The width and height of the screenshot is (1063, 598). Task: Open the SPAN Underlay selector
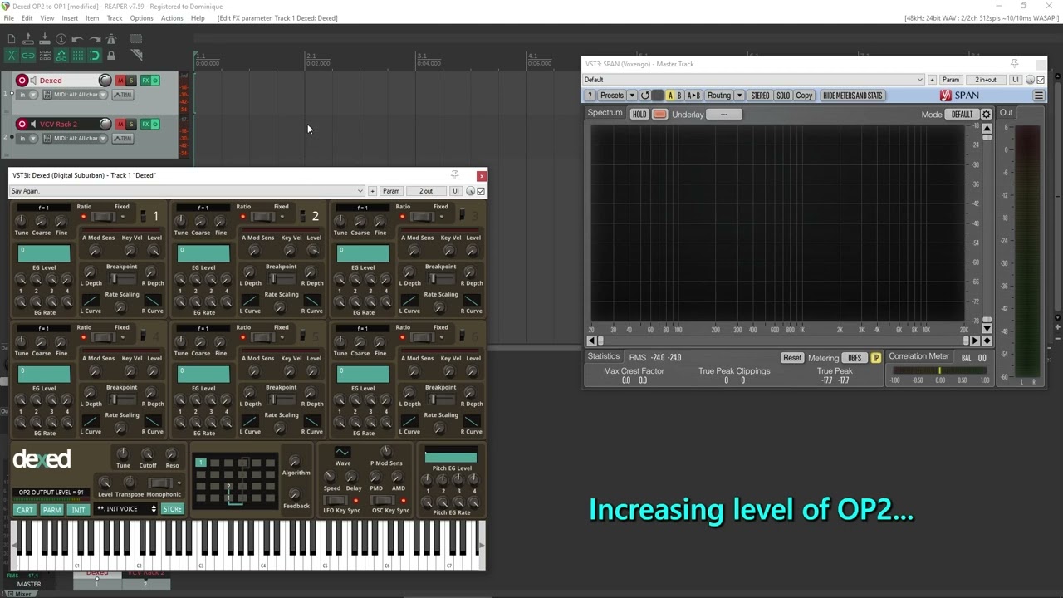(724, 114)
